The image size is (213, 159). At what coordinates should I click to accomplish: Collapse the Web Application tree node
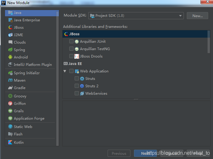tap(65, 71)
